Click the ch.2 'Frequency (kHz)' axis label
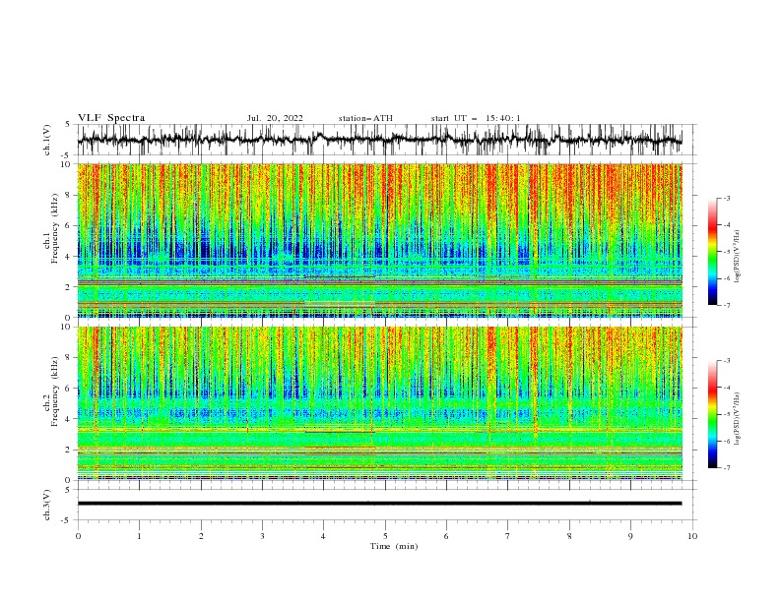This screenshot has height=602, width=780. tap(55, 391)
